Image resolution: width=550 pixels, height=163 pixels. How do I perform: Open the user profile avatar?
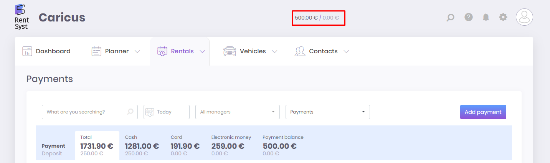click(x=524, y=17)
